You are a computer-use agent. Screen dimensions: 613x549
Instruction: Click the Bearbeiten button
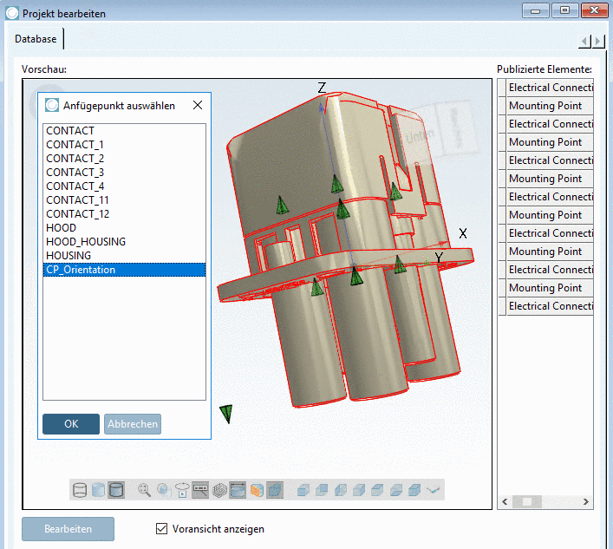pyautogui.click(x=68, y=529)
